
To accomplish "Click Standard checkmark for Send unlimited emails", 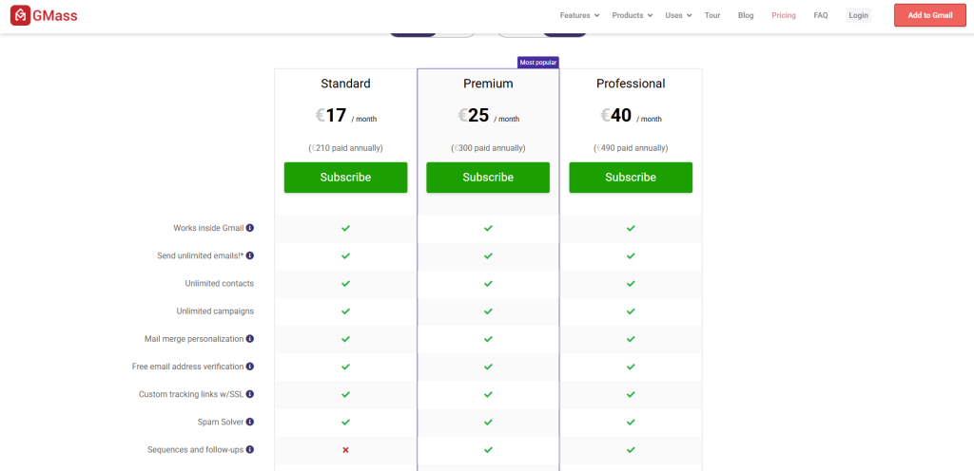I will click(345, 255).
